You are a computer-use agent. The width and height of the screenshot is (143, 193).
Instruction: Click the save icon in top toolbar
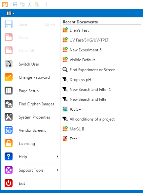point(15,4)
